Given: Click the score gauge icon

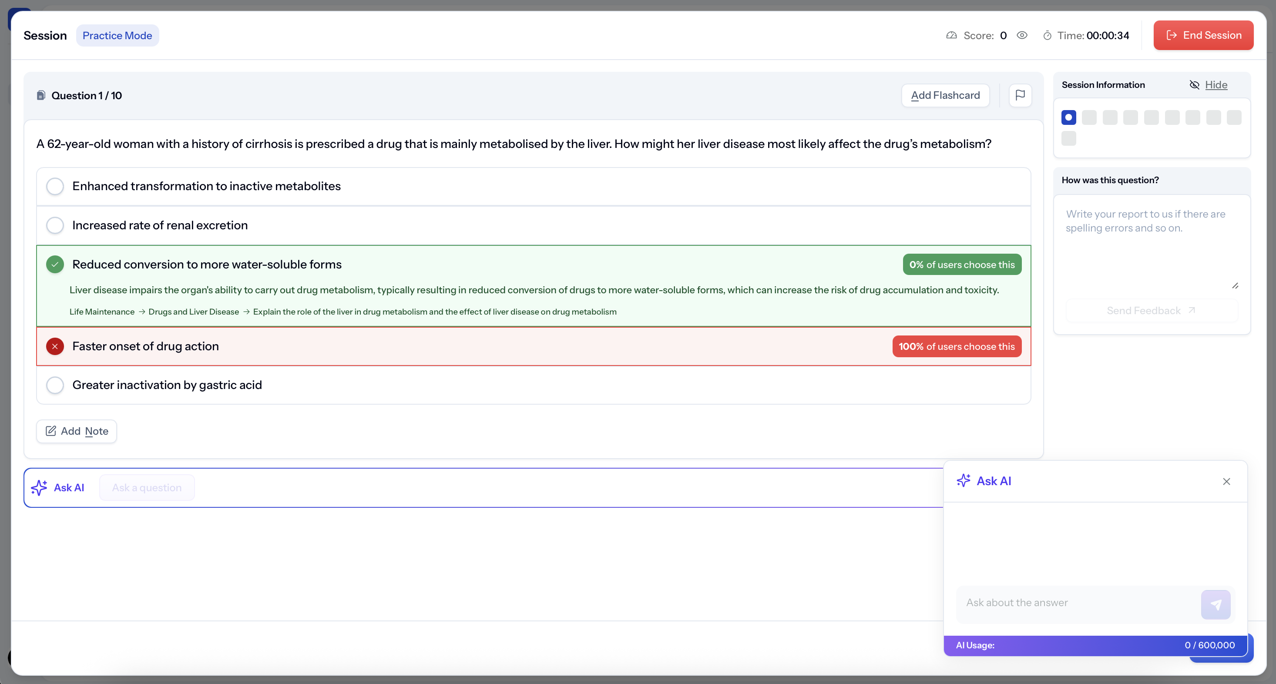Looking at the screenshot, I should click(951, 36).
